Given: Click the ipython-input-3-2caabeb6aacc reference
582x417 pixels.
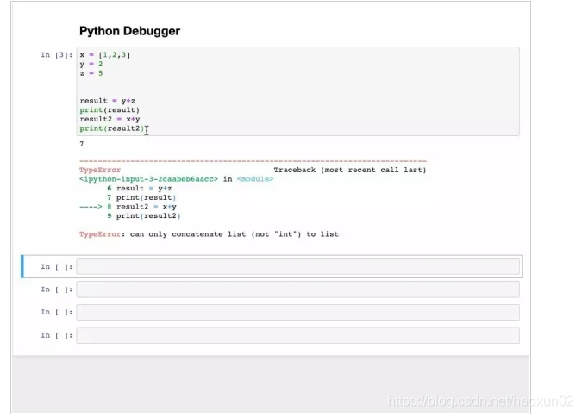Looking at the screenshot, I should 148,179.
